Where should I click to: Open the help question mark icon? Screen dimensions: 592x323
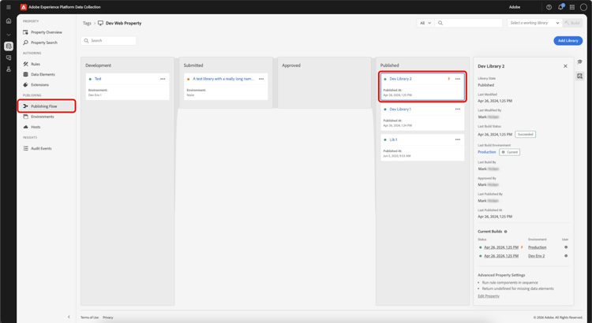point(549,7)
